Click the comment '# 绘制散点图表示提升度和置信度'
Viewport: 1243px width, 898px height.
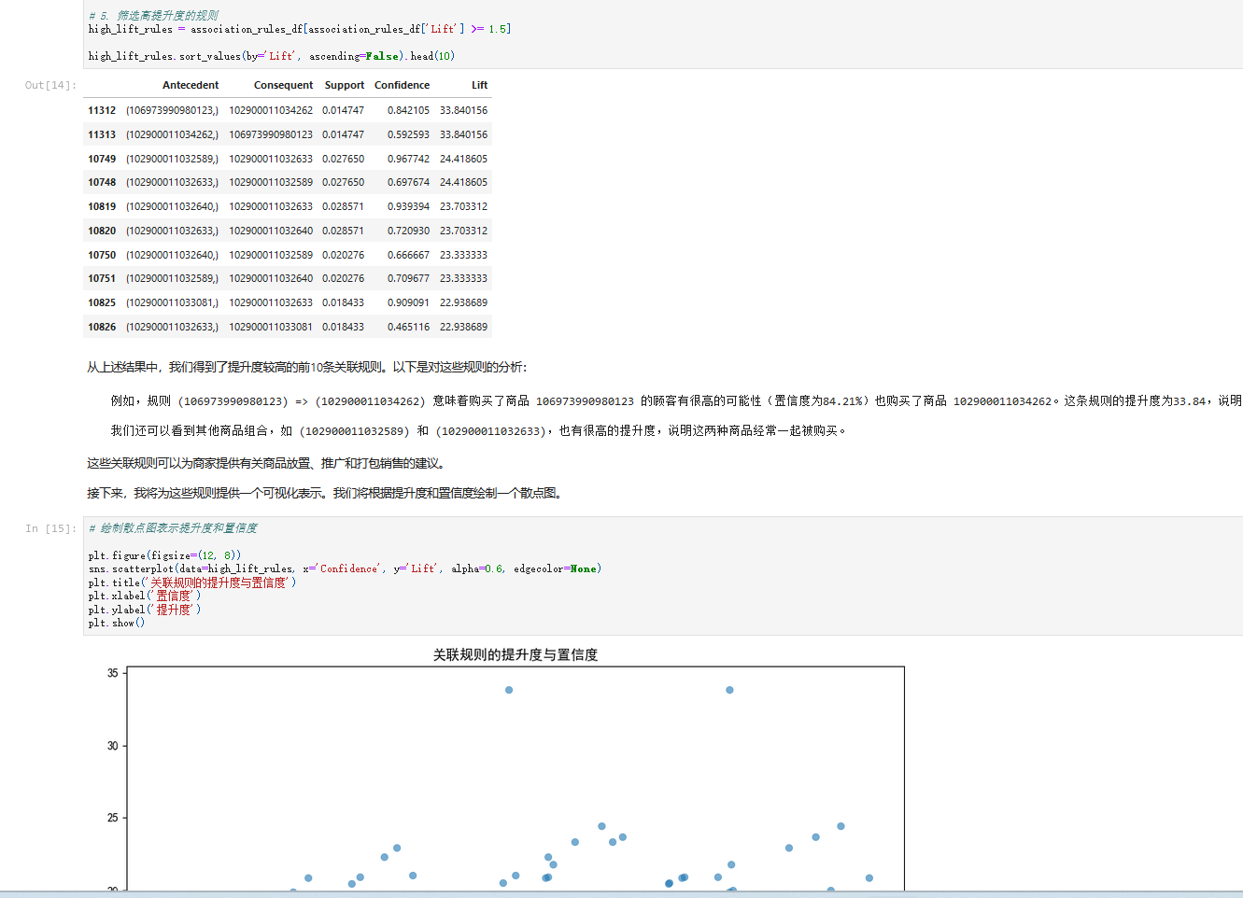[x=173, y=528]
